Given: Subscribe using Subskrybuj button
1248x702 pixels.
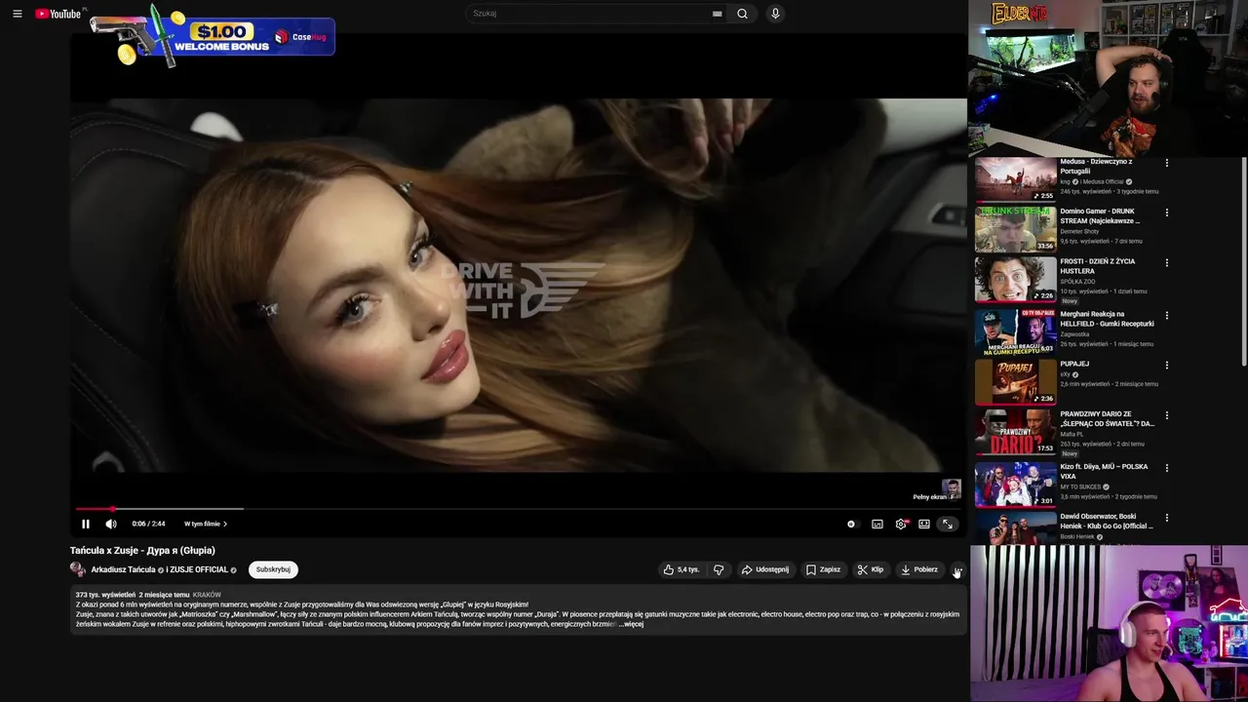Looking at the screenshot, I should pyautogui.click(x=273, y=569).
